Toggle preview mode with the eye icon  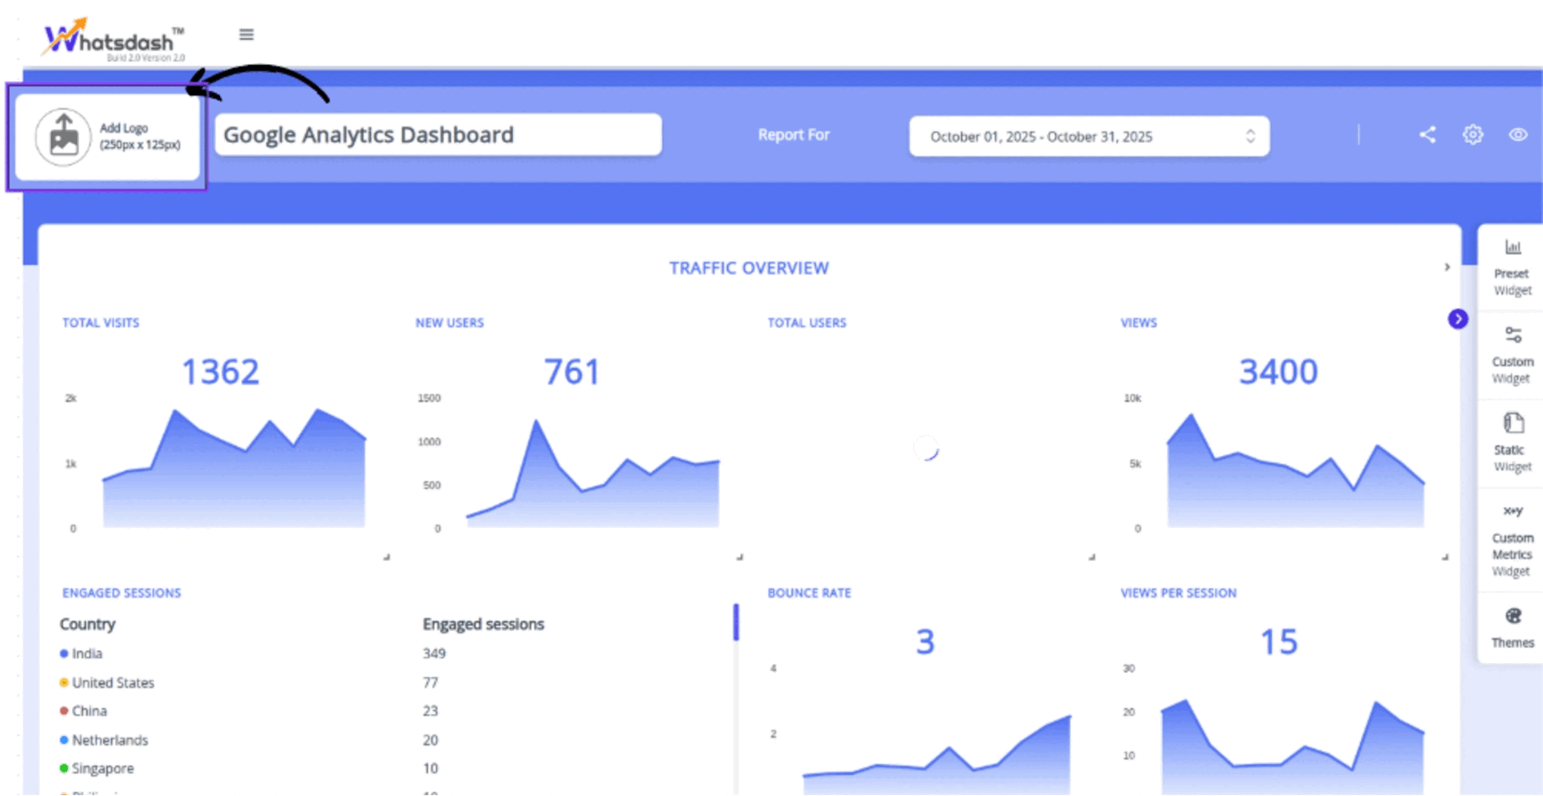(x=1518, y=135)
